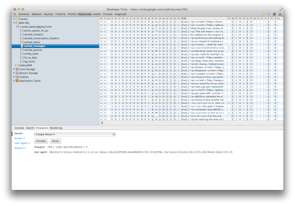Select Device in emulation sidebar

click(x=18, y=133)
